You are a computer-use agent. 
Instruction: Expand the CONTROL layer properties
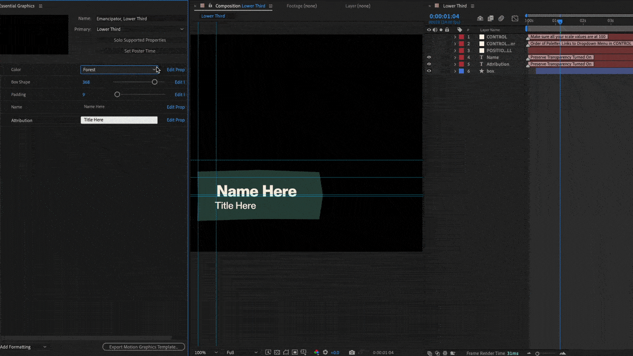click(x=455, y=37)
